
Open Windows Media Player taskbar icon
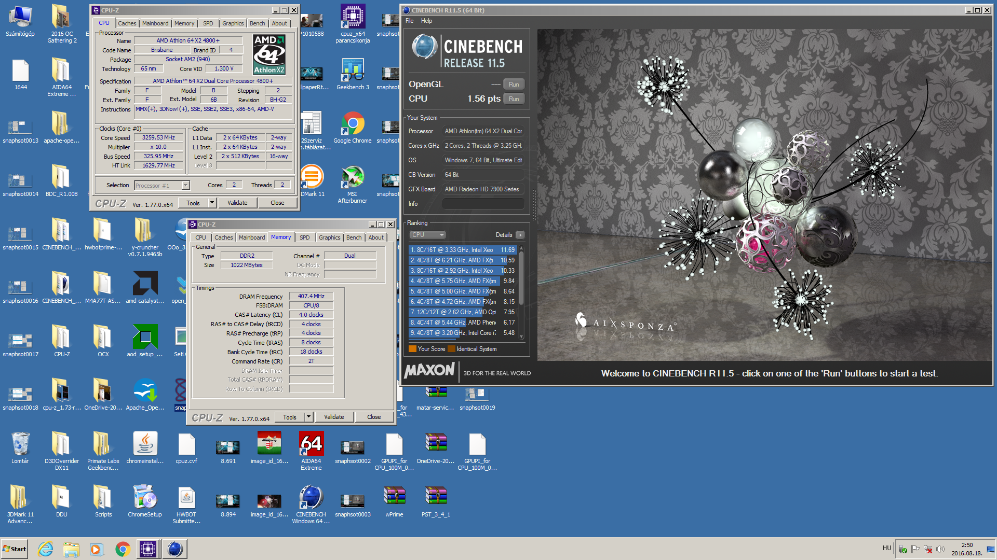(x=97, y=549)
